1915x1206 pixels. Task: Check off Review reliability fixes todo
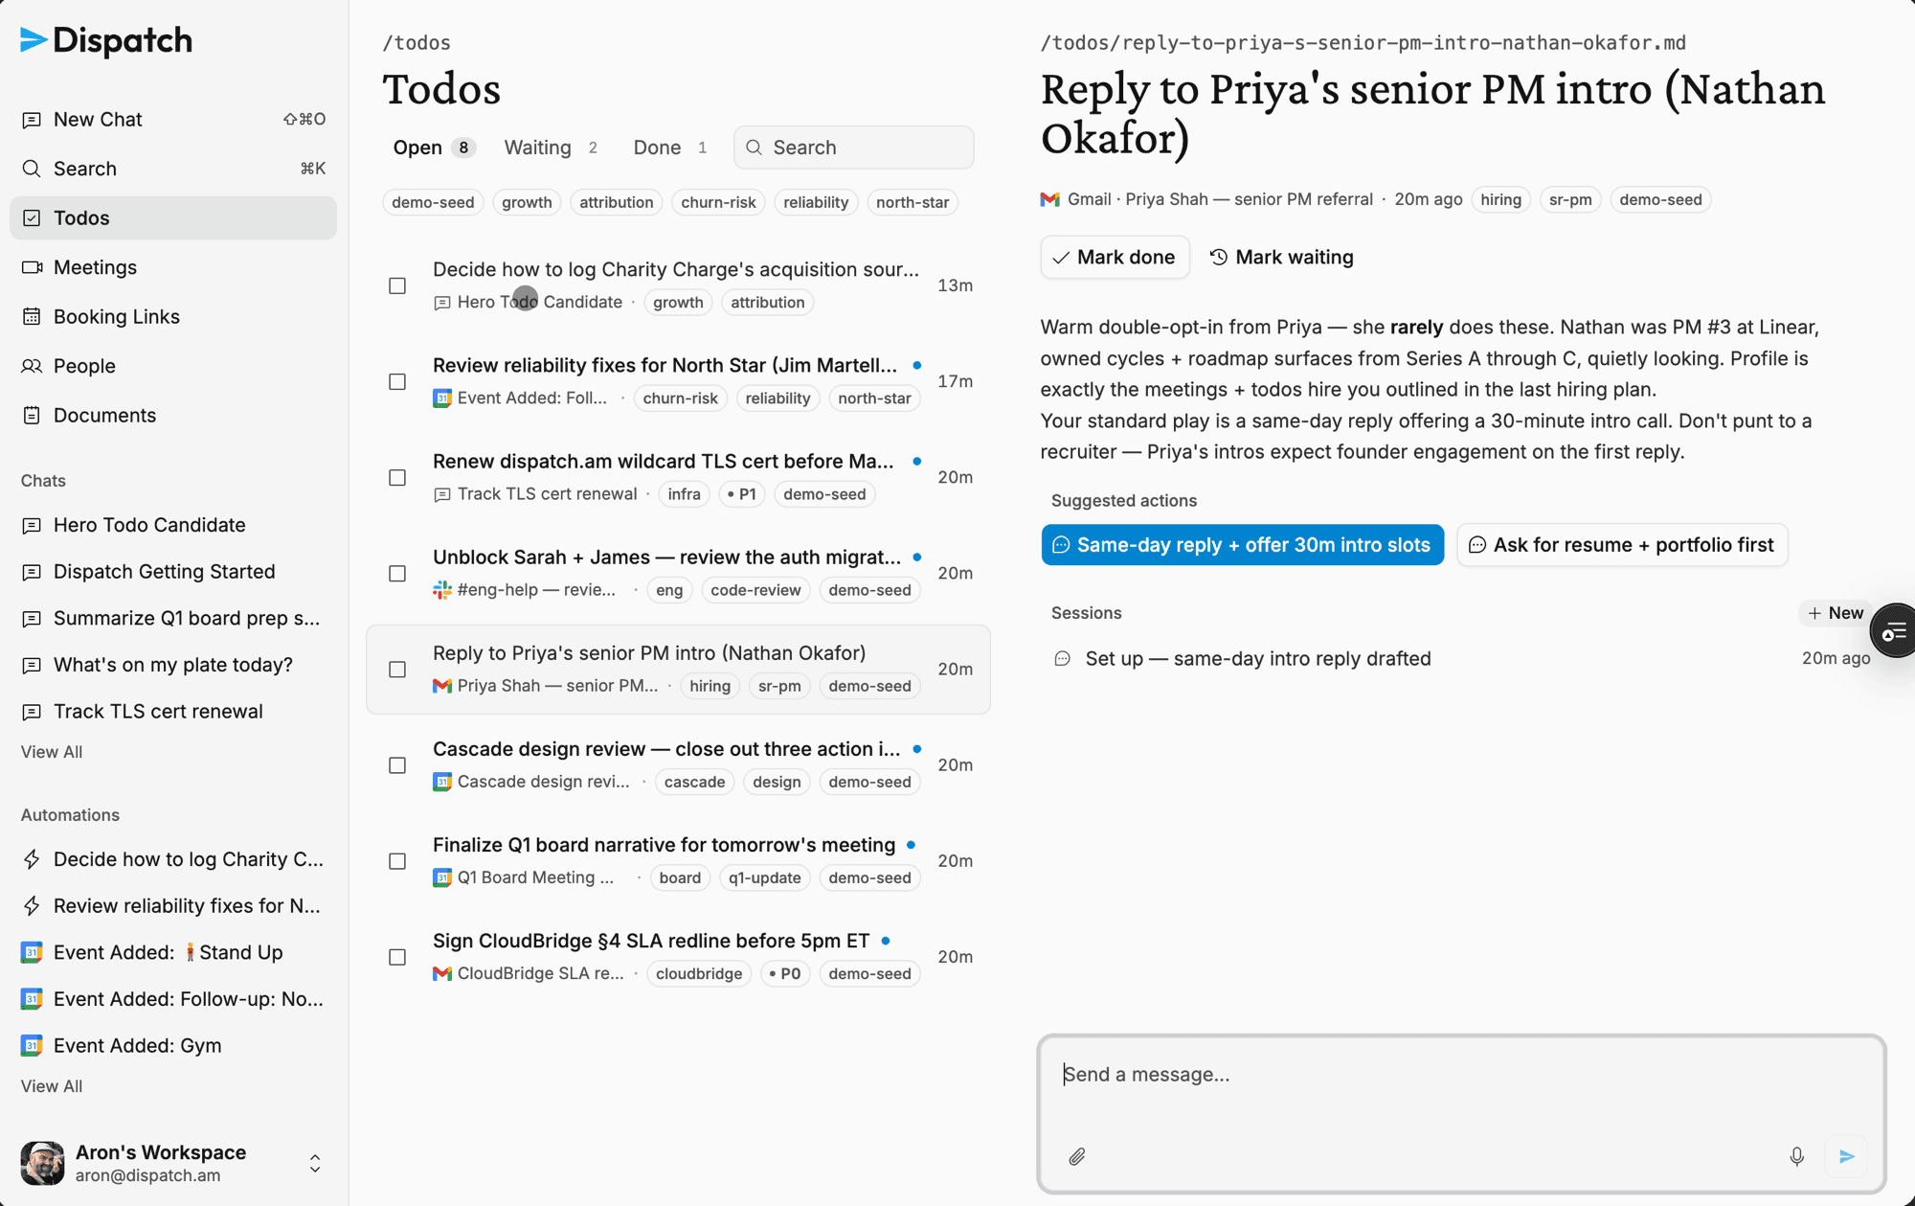coord(397,381)
